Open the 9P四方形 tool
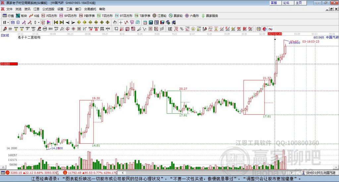The image size is (339, 182). click(x=68, y=16)
